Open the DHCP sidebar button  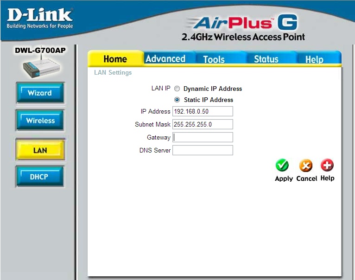pyautogui.click(x=40, y=177)
